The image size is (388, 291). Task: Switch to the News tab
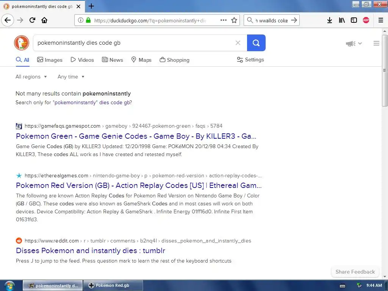(x=112, y=60)
